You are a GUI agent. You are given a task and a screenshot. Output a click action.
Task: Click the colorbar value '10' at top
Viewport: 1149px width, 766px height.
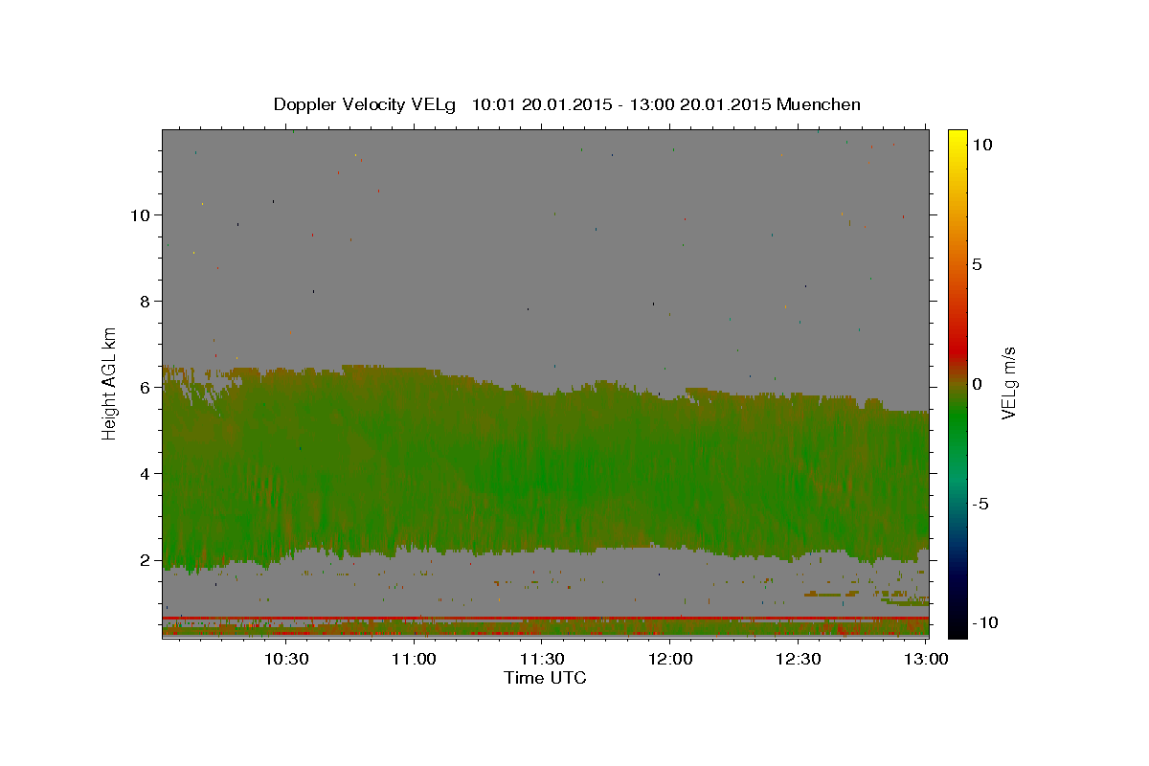pyautogui.click(x=981, y=145)
